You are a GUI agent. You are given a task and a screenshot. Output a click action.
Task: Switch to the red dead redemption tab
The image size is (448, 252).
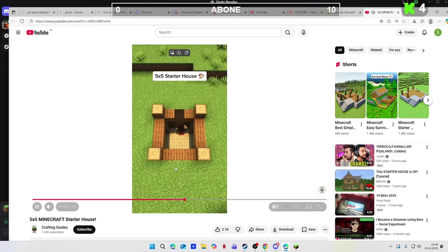tap(38, 12)
